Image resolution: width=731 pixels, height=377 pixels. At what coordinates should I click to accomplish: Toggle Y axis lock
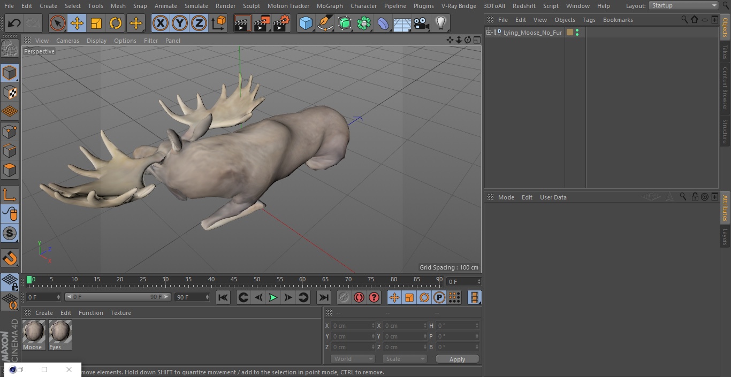180,23
